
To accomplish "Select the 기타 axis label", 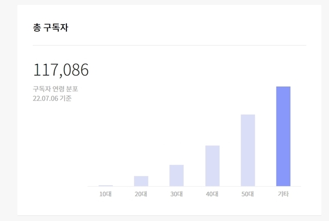I will [283, 194].
